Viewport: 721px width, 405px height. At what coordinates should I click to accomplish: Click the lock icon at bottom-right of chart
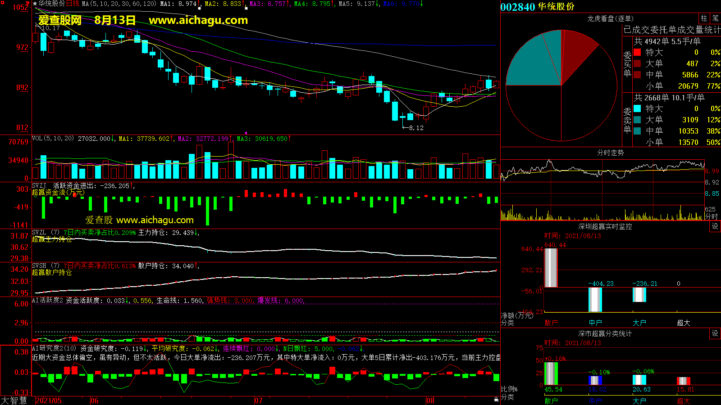point(496,399)
